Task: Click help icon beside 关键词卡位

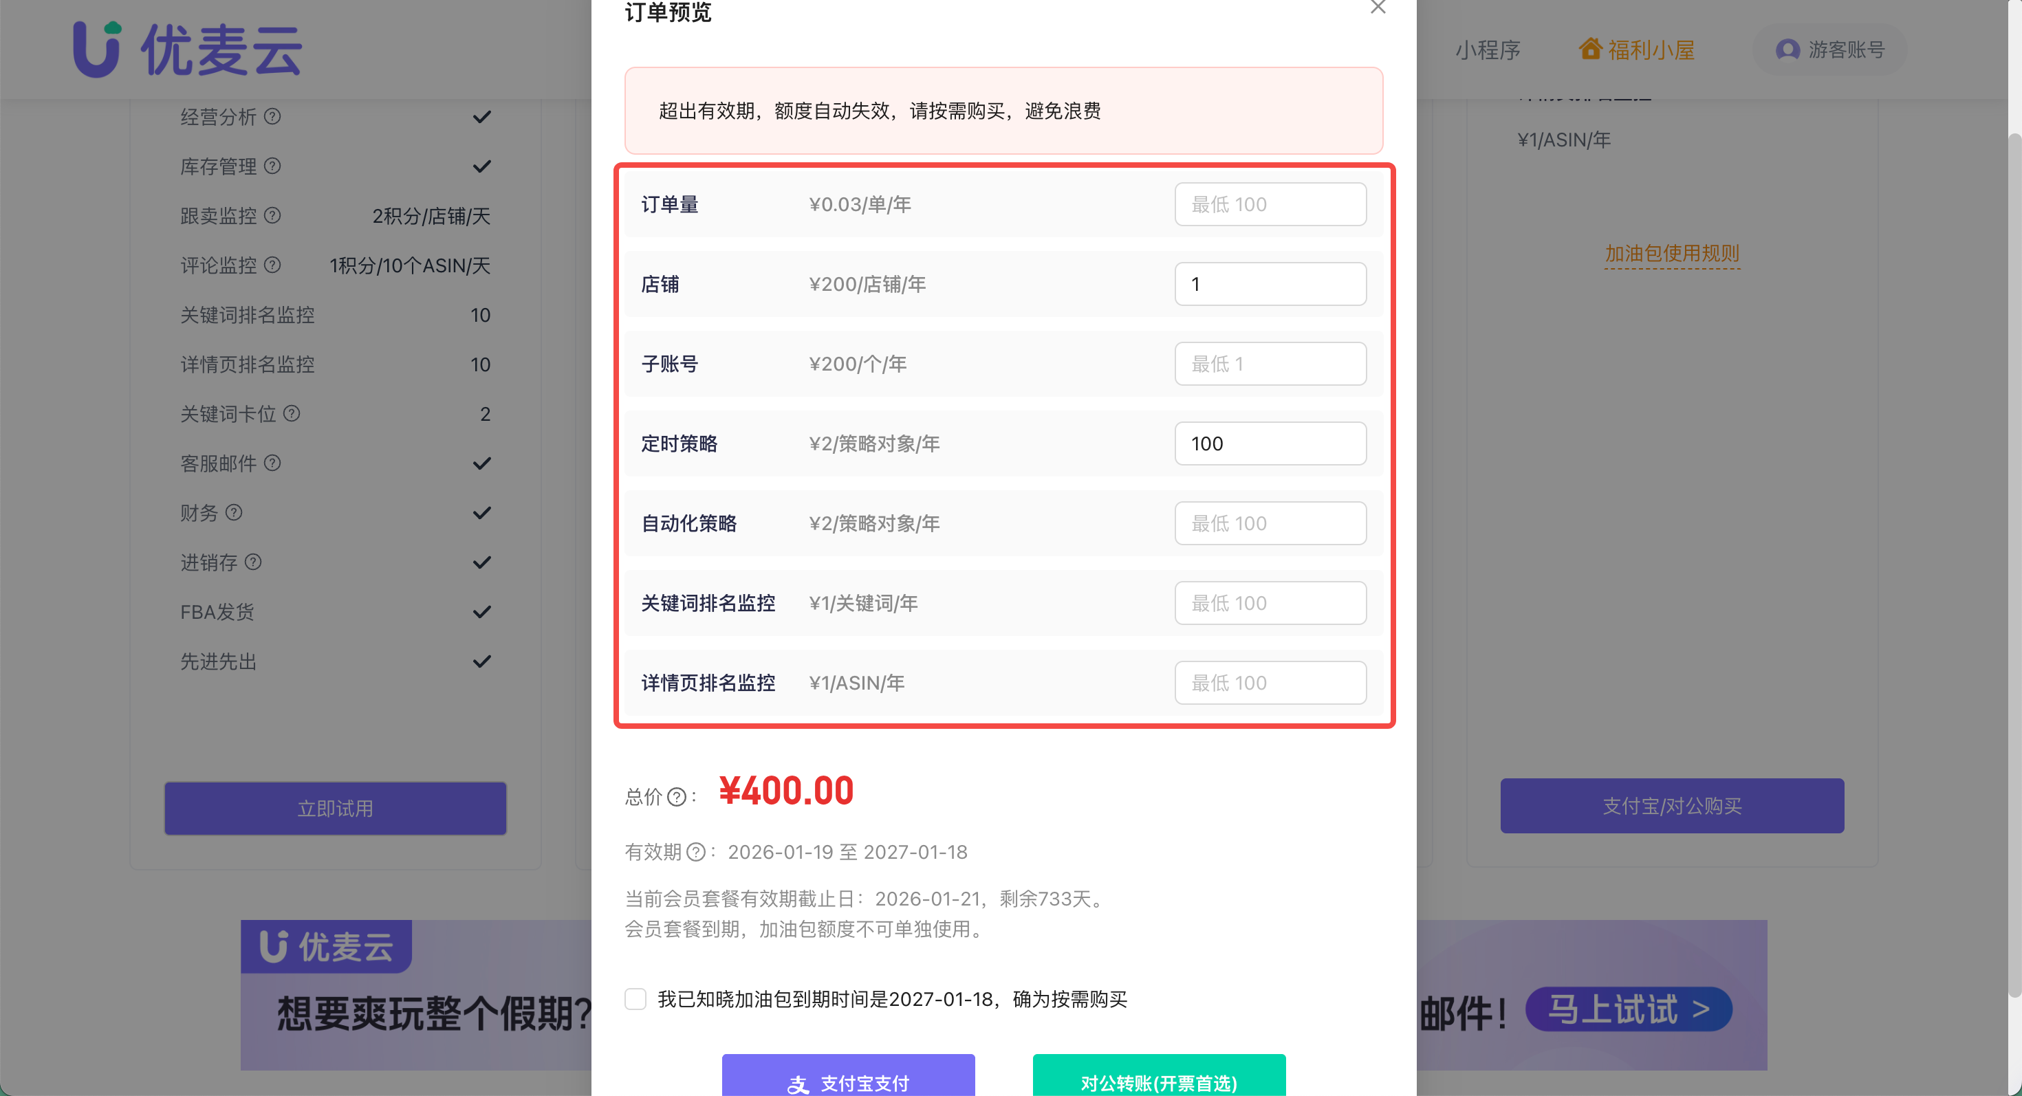Action: (x=291, y=413)
